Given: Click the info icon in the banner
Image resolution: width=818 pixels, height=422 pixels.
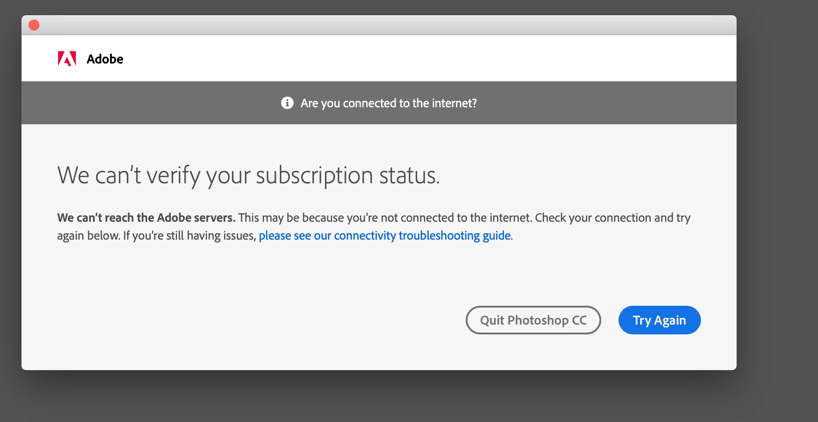Looking at the screenshot, I should [287, 103].
